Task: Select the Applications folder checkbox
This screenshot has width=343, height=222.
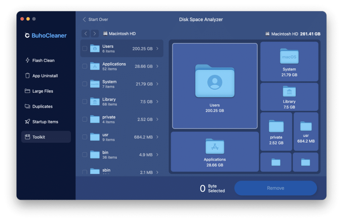Action: coord(85,66)
